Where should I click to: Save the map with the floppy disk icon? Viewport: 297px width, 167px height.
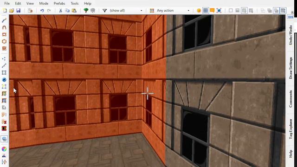tap(18, 11)
